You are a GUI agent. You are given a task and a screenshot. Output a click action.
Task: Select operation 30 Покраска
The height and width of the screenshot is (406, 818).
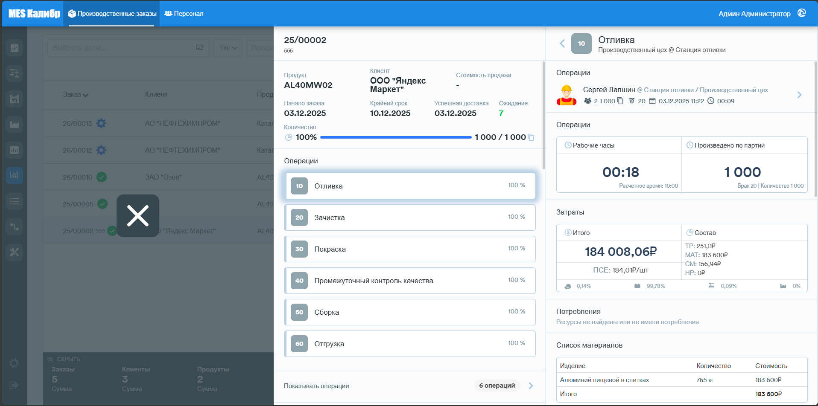(410, 249)
